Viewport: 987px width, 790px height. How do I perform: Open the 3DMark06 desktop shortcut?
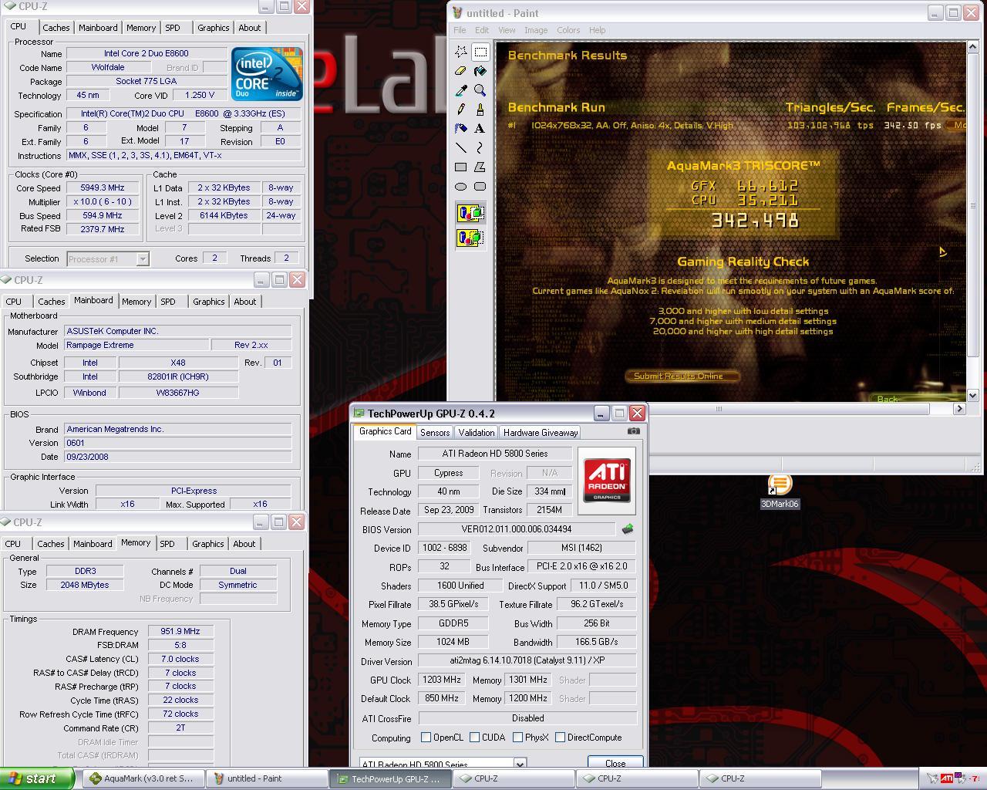tap(780, 491)
